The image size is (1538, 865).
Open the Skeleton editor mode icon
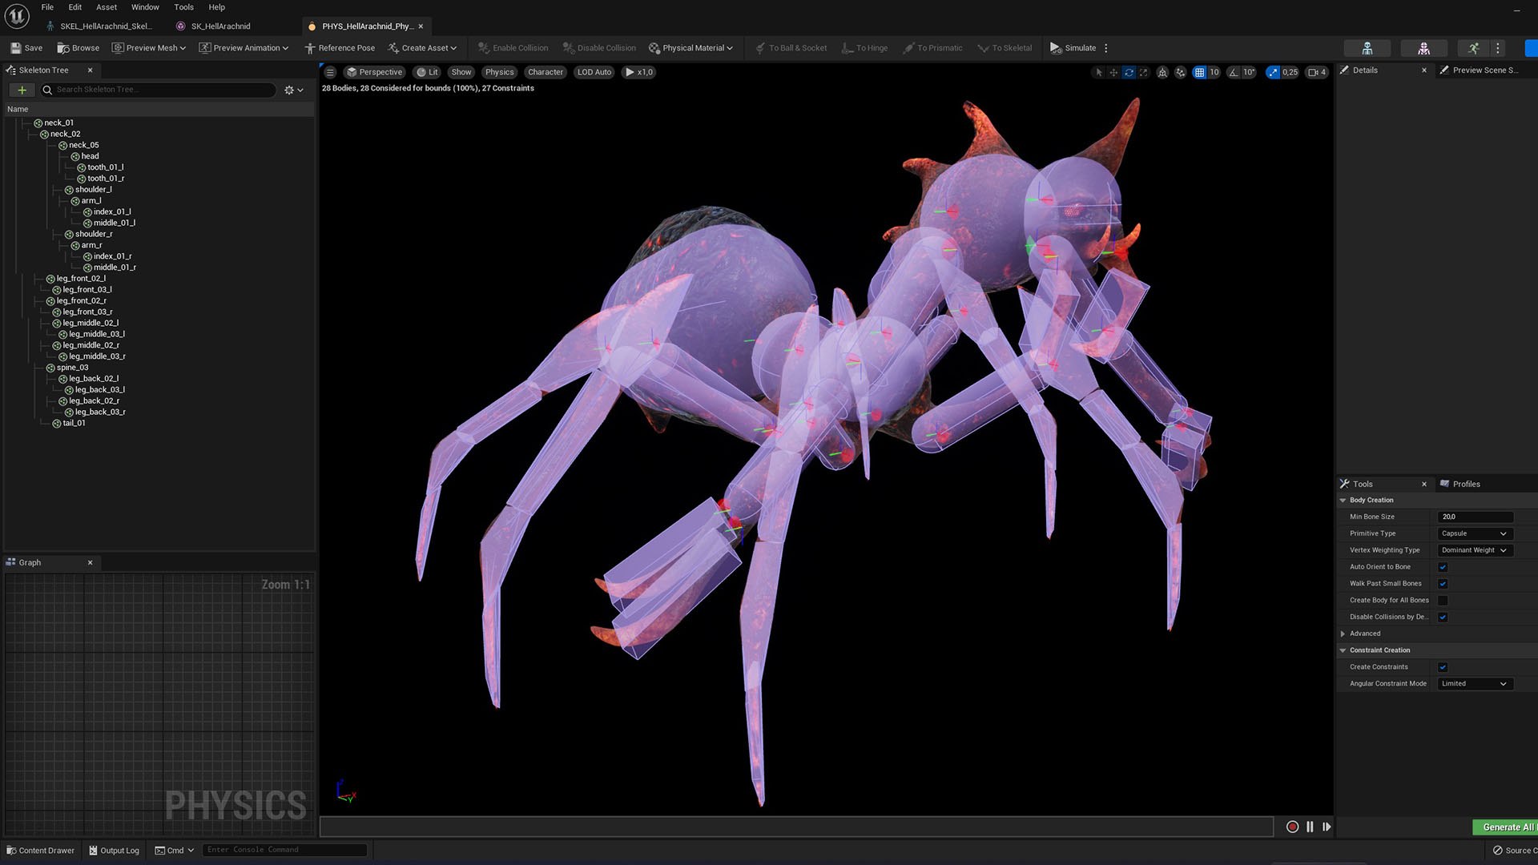(1367, 48)
